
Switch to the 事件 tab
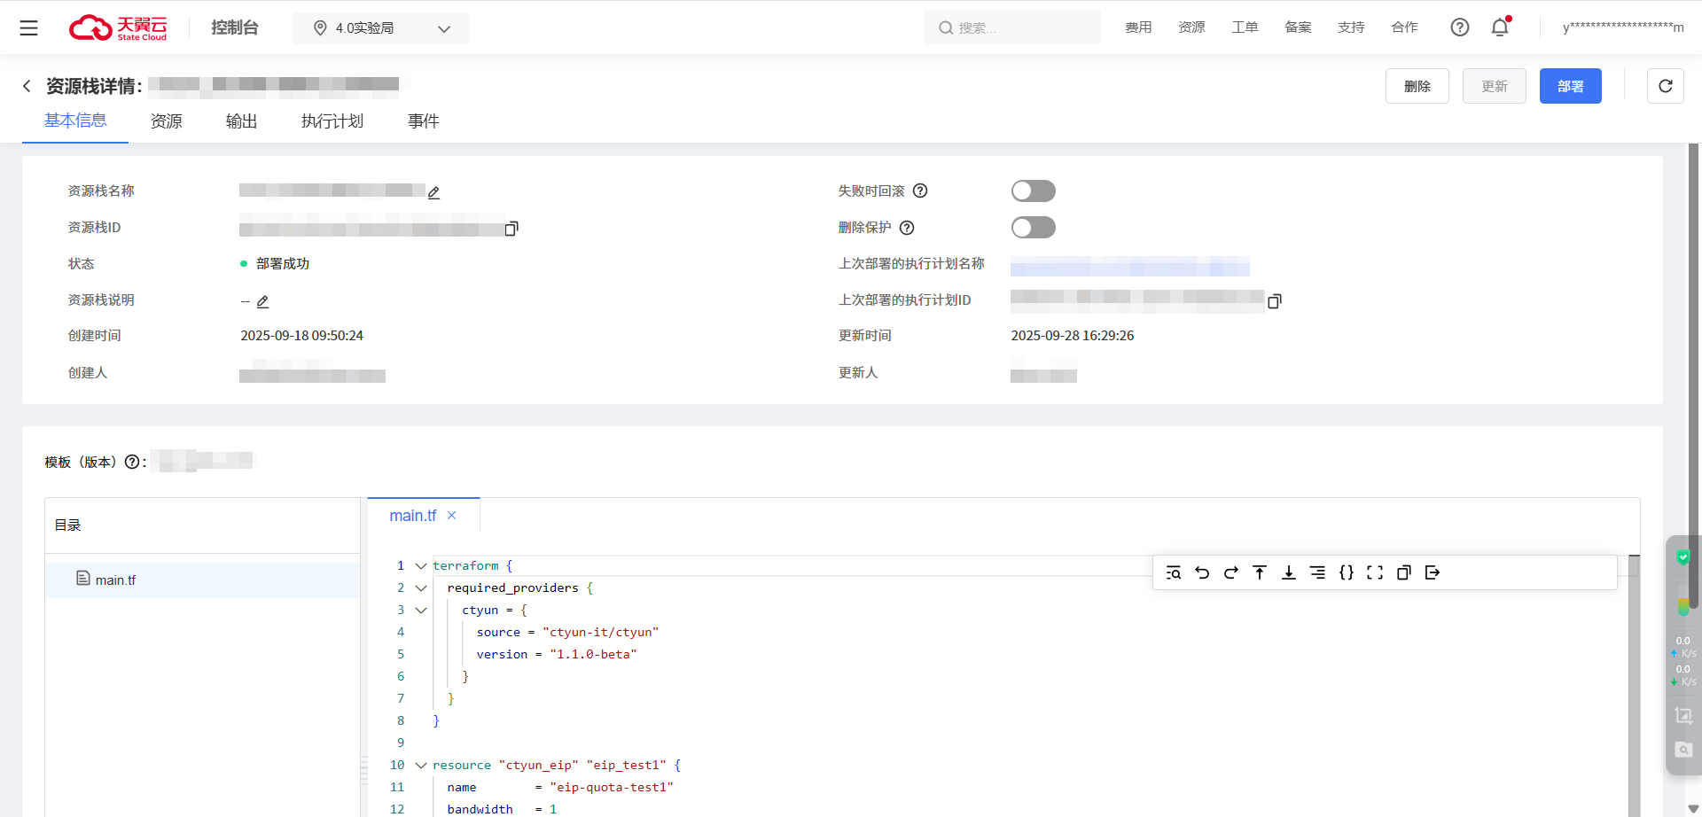(x=423, y=121)
